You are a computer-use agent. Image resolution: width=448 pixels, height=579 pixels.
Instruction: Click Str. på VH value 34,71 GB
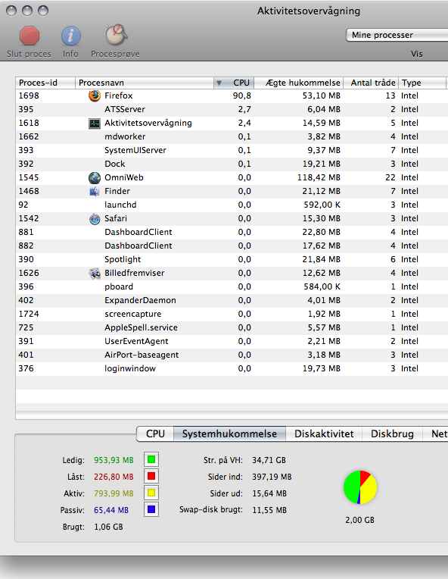[269, 460]
